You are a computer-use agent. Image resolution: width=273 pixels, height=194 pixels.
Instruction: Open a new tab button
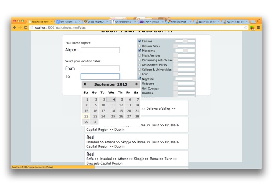point(253,22)
